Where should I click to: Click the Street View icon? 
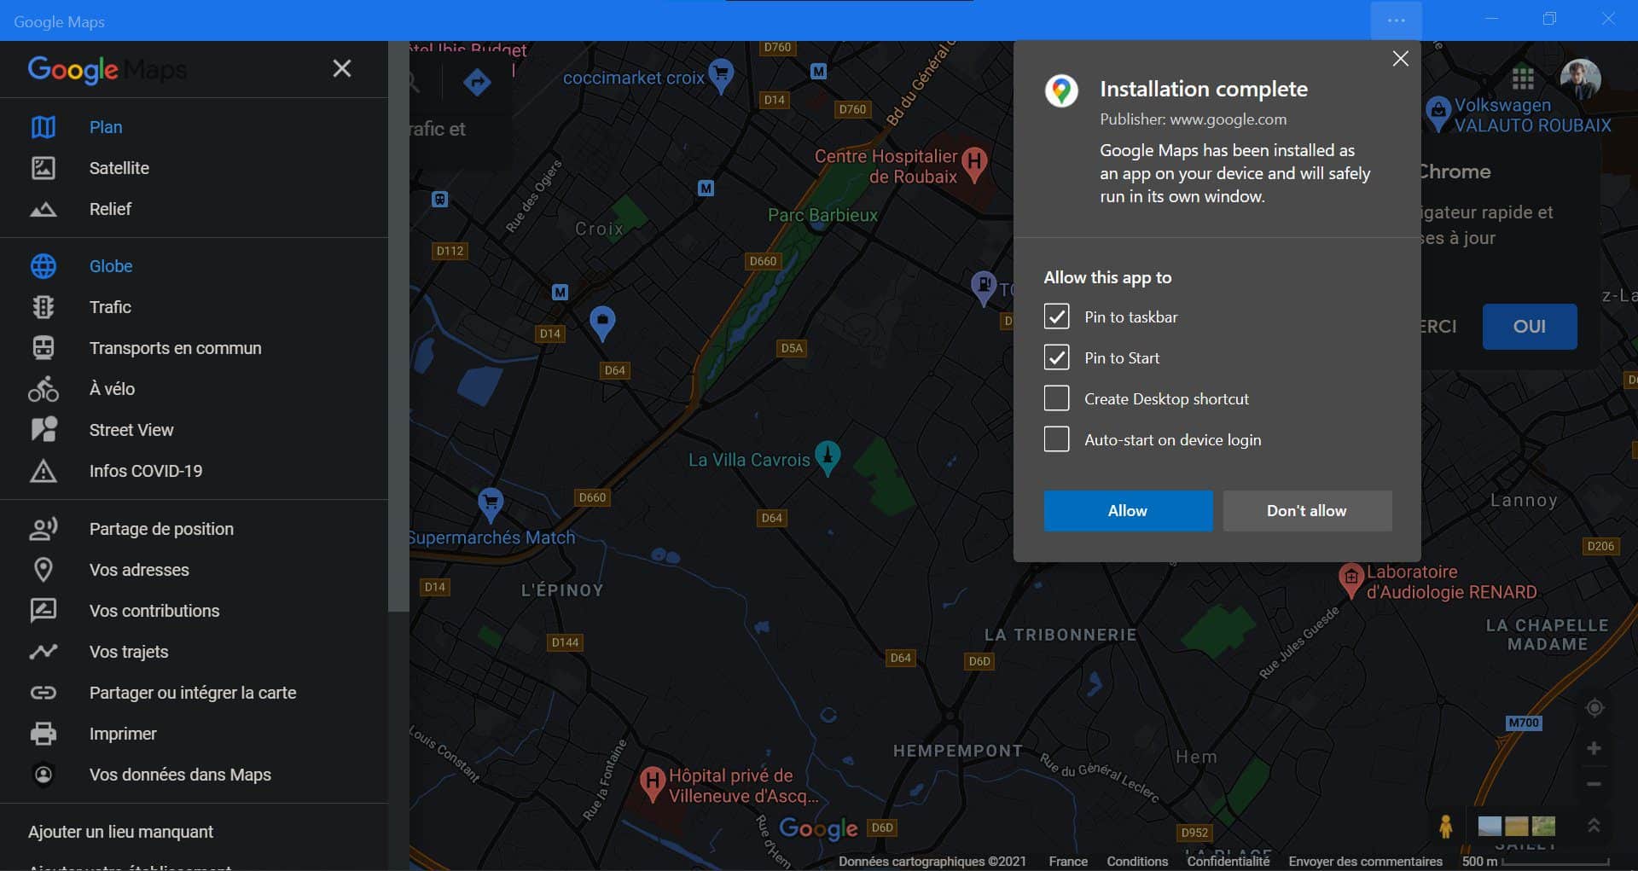[x=44, y=430]
